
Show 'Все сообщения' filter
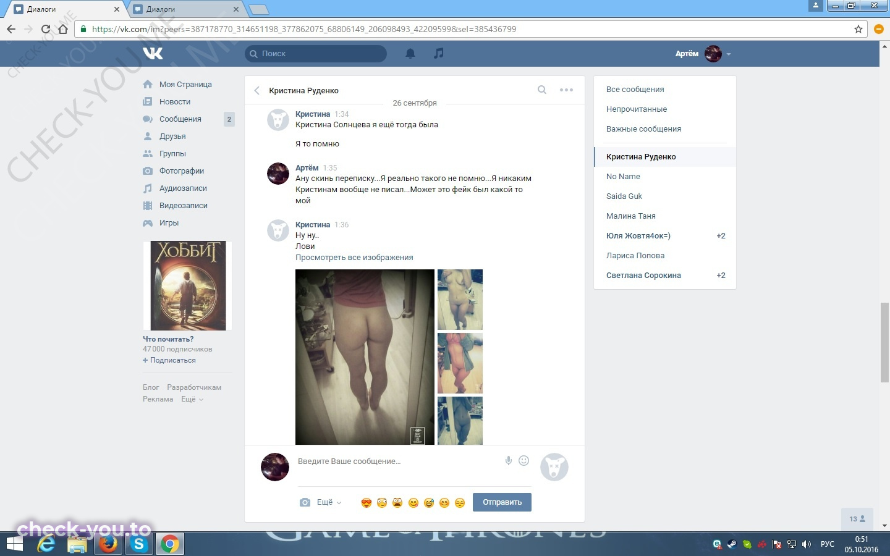[x=635, y=90]
